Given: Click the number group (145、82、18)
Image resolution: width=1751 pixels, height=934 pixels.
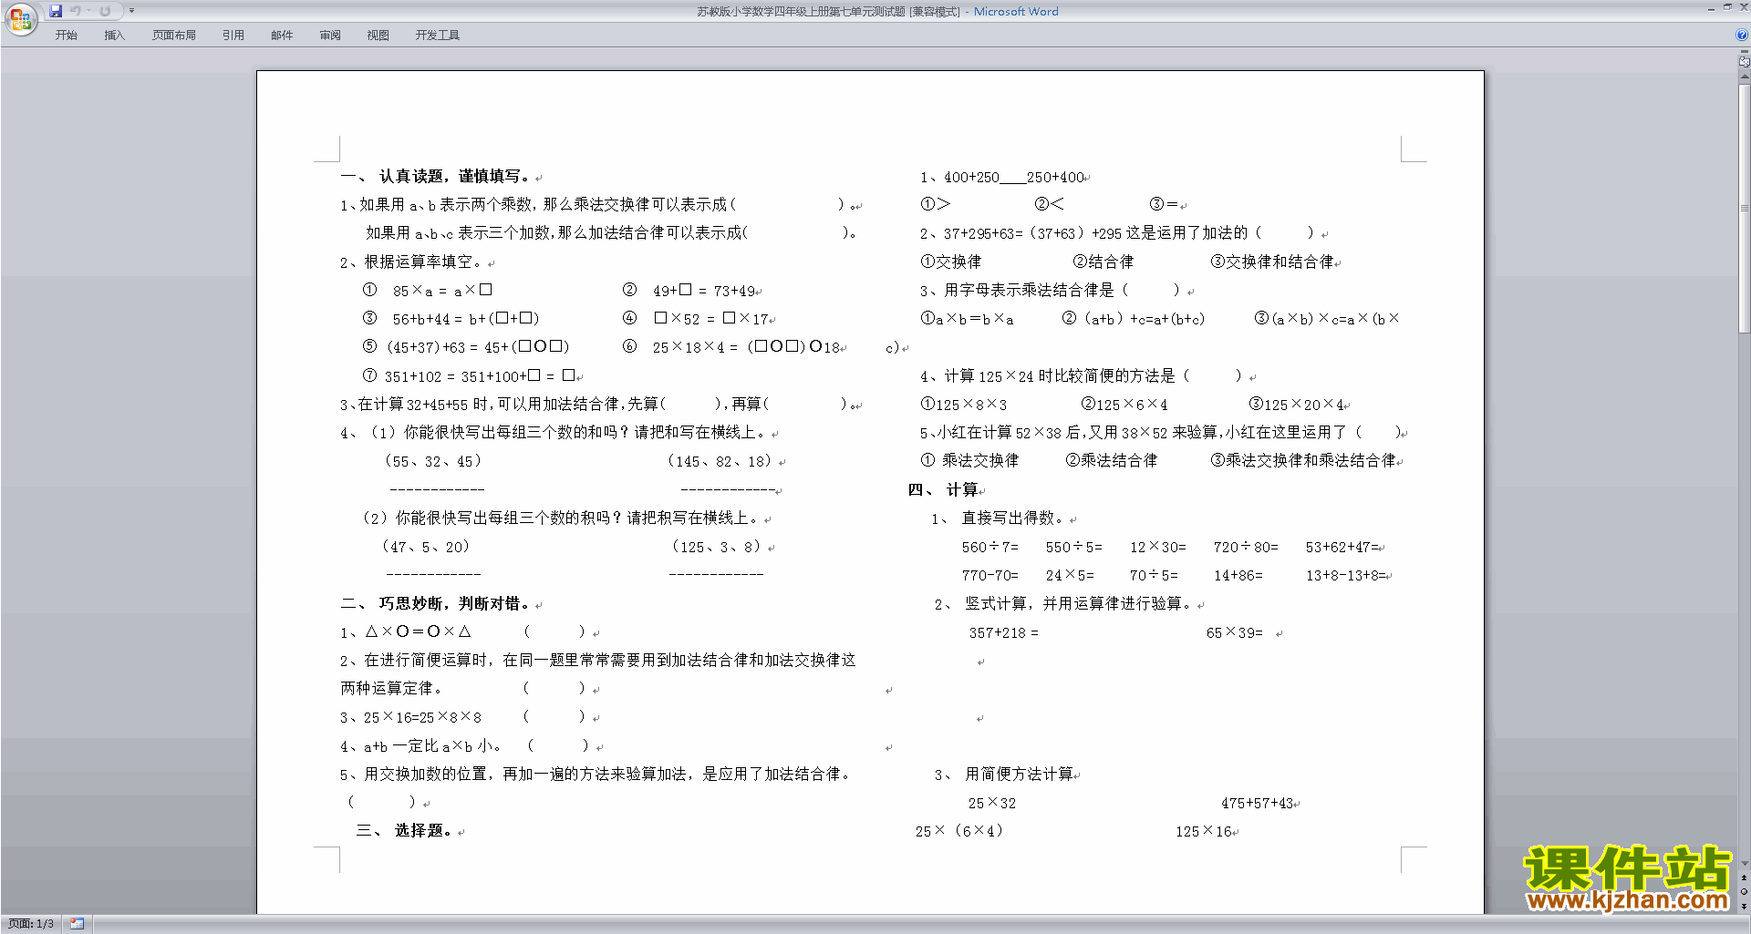Looking at the screenshot, I should (720, 461).
